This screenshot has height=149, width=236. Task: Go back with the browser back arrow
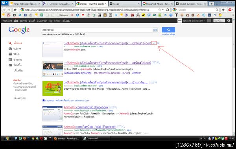coord(4,10)
